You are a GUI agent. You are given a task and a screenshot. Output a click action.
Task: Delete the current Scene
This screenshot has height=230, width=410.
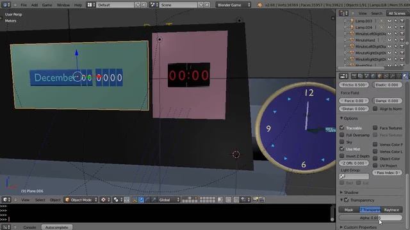207,4
